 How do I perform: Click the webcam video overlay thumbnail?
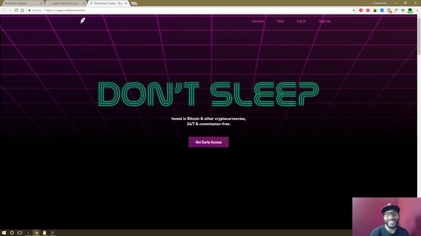(386, 217)
